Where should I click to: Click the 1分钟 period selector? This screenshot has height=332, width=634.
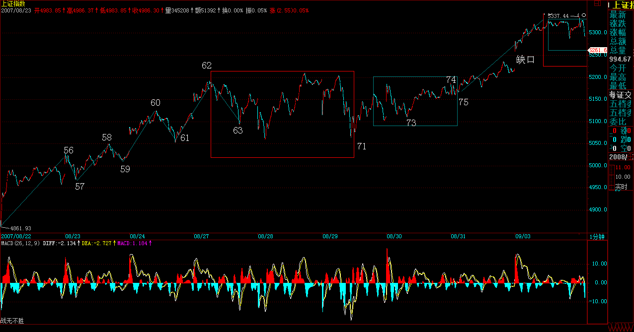[597, 237]
